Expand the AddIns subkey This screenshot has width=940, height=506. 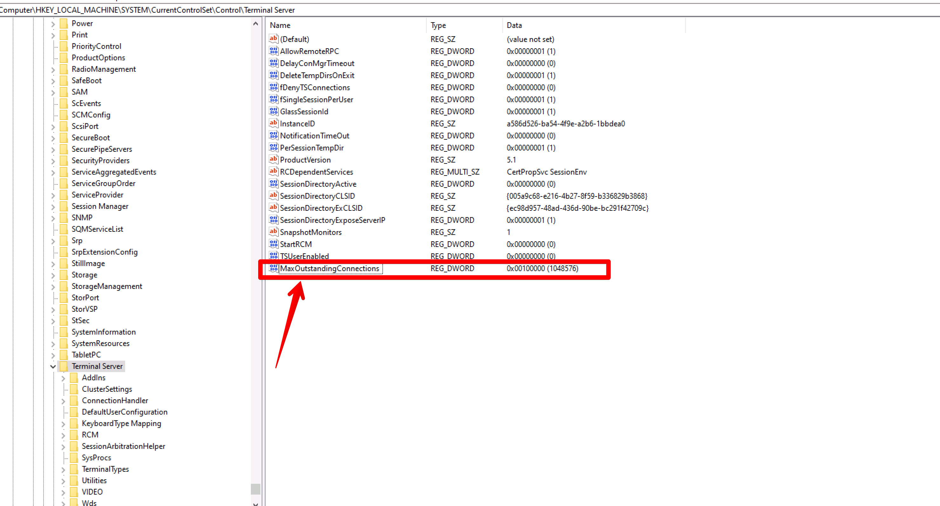point(64,378)
